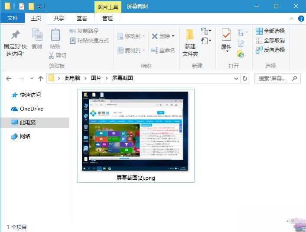Image resolution: width=306 pixels, height=232 pixels.
Task: Collapse the ribbon with chevron arrow
Action: [292, 19]
